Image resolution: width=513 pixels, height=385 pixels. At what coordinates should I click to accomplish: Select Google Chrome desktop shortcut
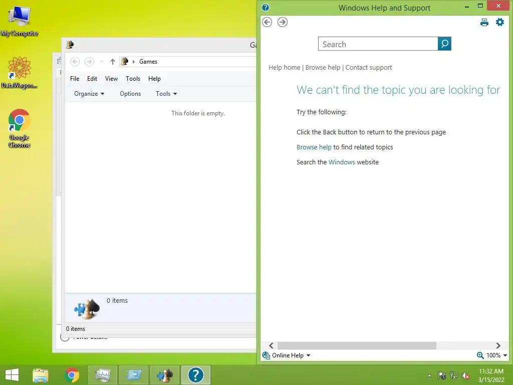(x=20, y=128)
